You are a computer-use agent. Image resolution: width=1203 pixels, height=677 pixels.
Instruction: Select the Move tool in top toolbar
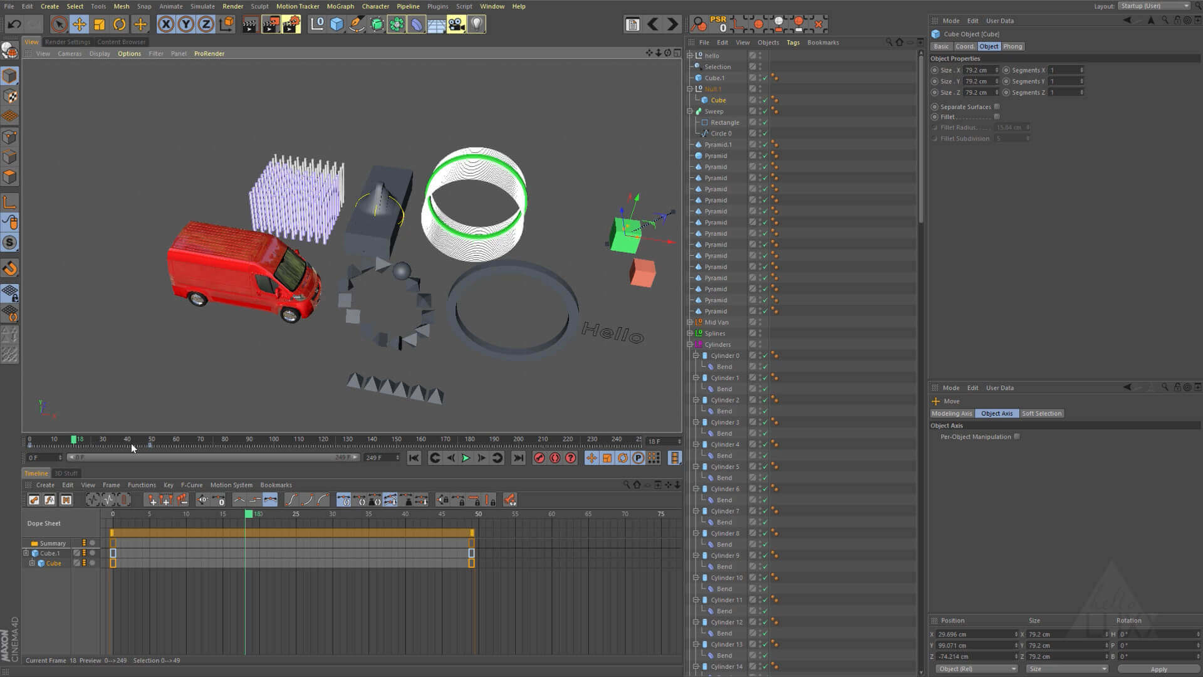click(x=79, y=24)
